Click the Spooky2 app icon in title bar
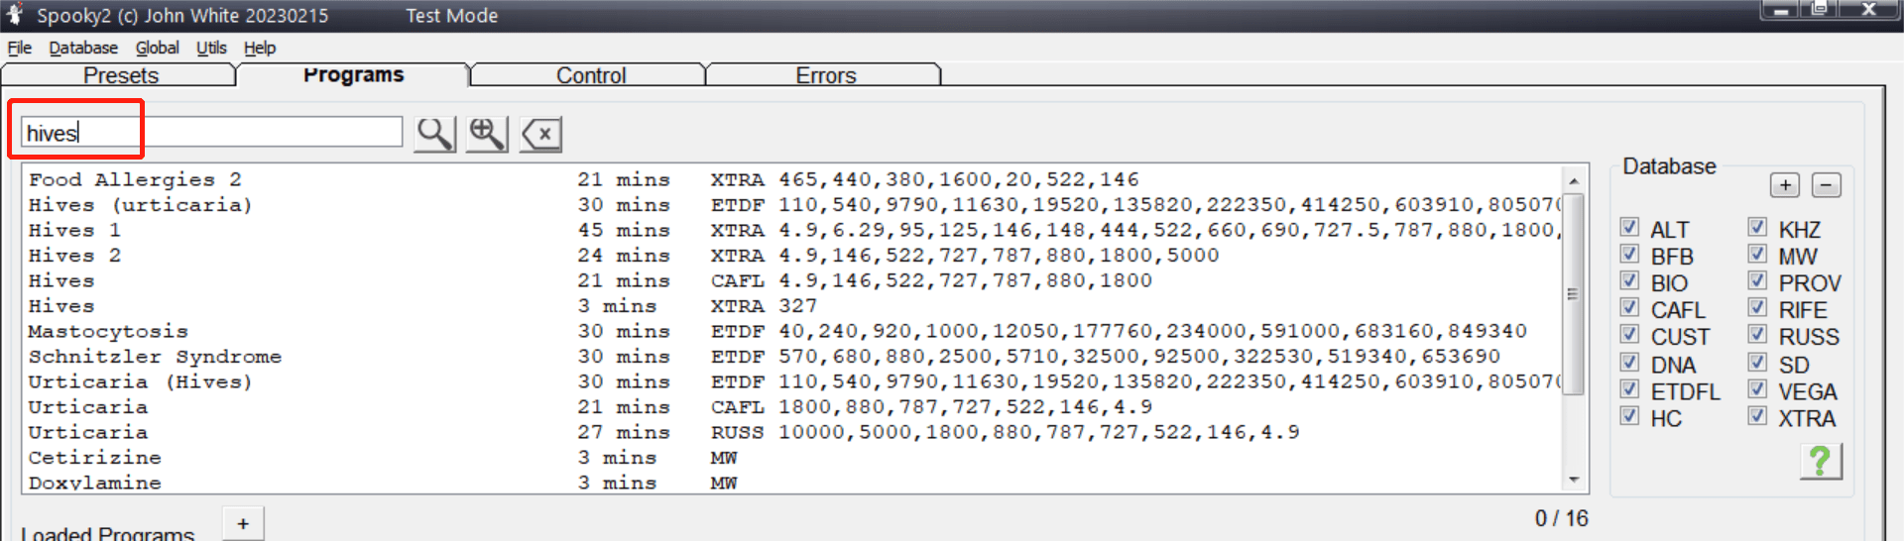 point(14,13)
